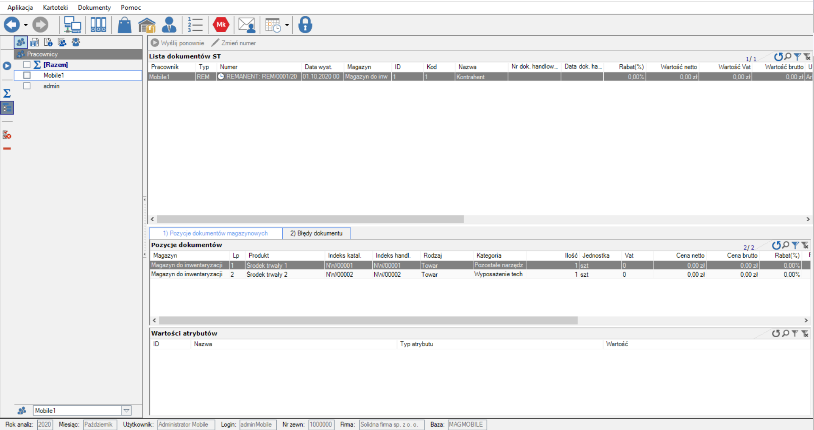
Task: Click the Miesiąc Październik field
Action: pos(100,424)
